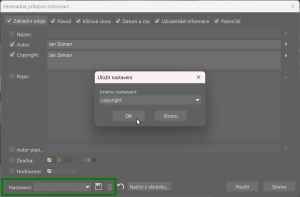The image size is (300, 197).
Task: Click the Načíst z obrázku... button
Action: point(149,186)
